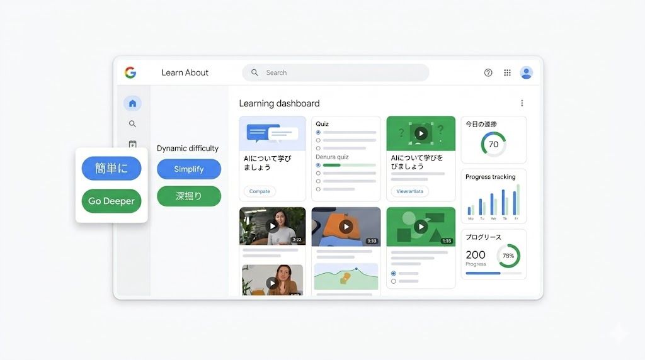Click the Dynamic difficulty label

tap(188, 149)
